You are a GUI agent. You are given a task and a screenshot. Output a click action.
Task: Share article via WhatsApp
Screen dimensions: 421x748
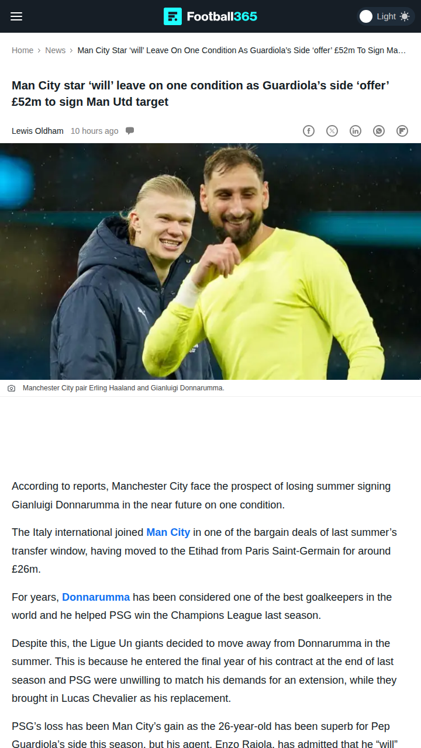click(379, 131)
